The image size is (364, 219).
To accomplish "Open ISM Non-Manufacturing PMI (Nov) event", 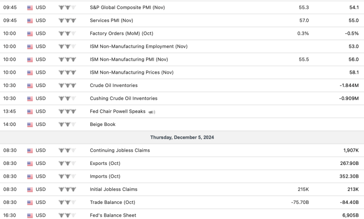I will point(129,60).
